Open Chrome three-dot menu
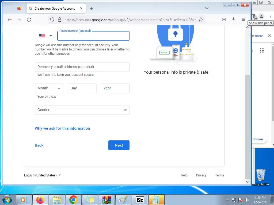 pyautogui.click(x=270, y=16)
